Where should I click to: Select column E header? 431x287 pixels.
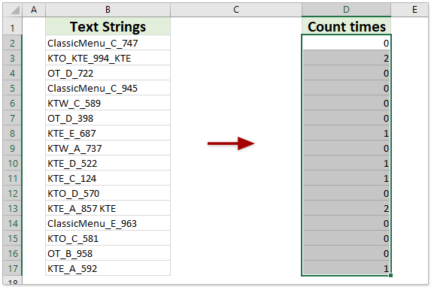409,10
